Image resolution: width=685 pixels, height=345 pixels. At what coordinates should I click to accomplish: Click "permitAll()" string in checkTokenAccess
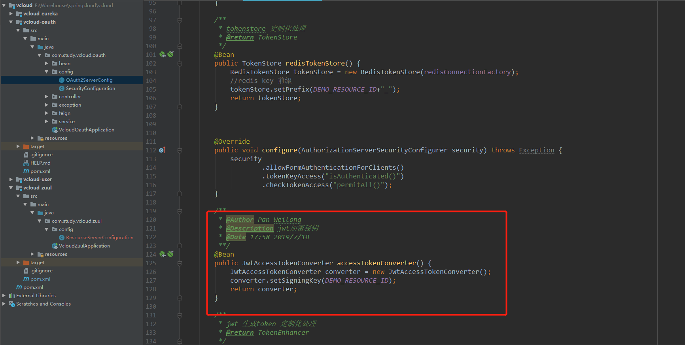[358, 185]
